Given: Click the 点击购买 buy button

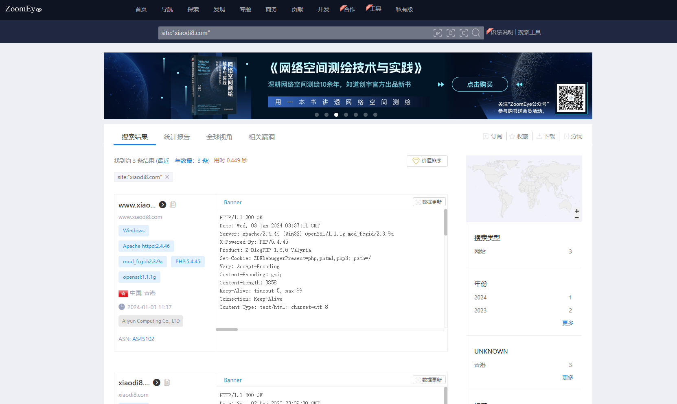Looking at the screenshot, I should coord(480,84).
